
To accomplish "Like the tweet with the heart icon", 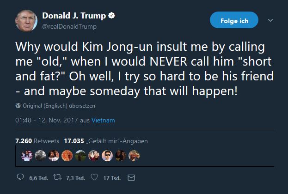I will [x=95, y=177].
